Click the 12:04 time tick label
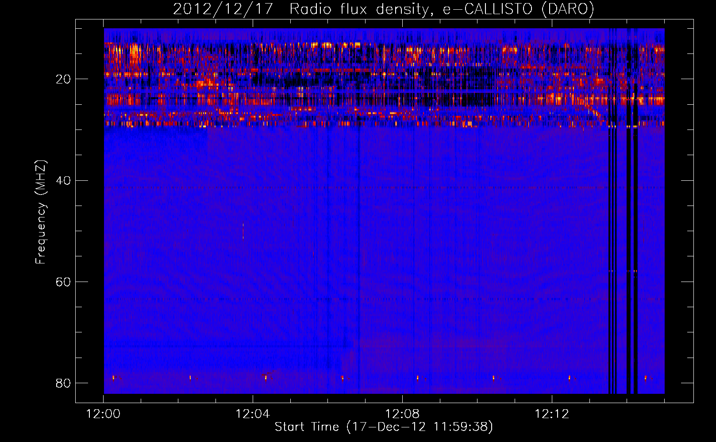716x442 pixels. pyautogui.click(x=253, y=414)
